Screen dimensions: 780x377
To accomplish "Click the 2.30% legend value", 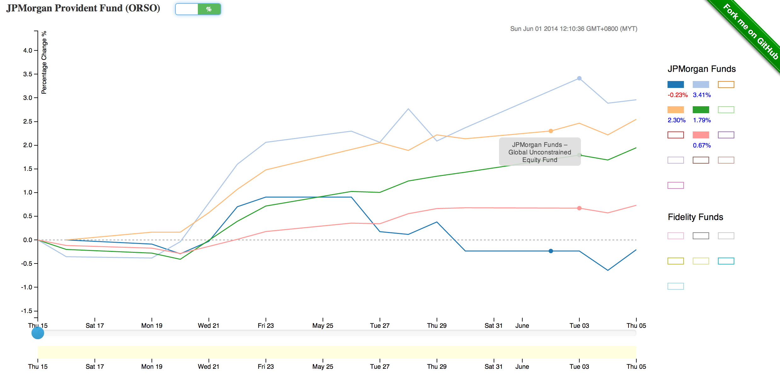I will 677,120.
